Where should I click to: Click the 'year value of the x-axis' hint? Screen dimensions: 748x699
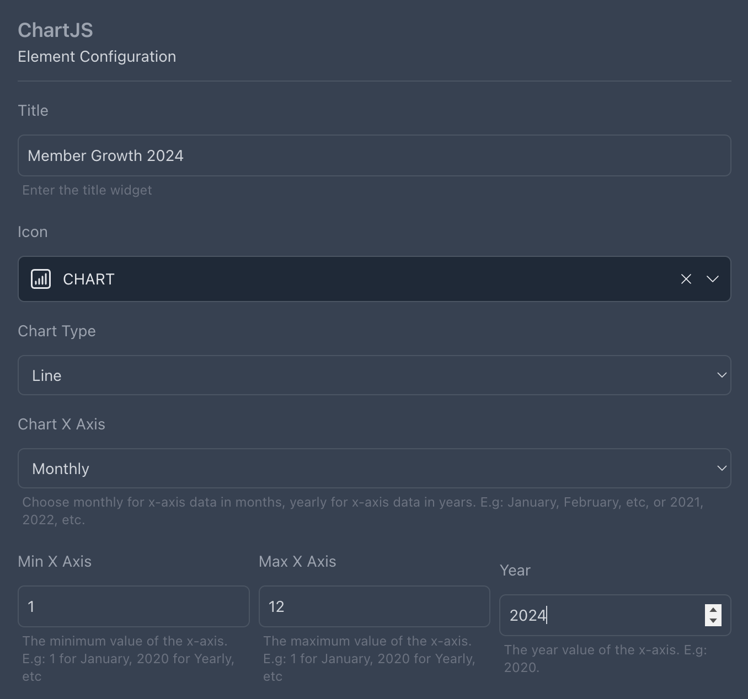(606, 659)
